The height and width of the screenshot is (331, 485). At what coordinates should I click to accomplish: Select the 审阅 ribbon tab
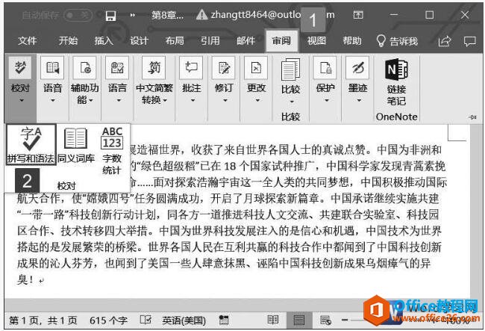click(281, 40)
